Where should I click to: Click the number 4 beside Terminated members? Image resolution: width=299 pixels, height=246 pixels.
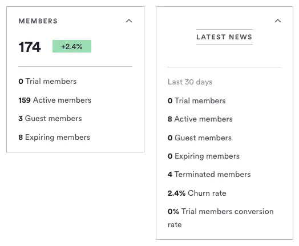tap(170, 175)
